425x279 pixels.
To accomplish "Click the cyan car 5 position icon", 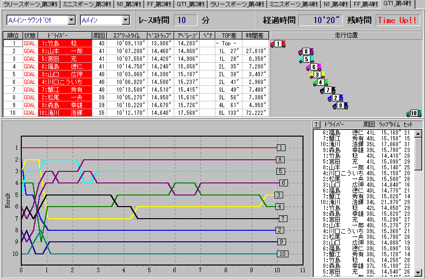I will (x=306, y=59).
